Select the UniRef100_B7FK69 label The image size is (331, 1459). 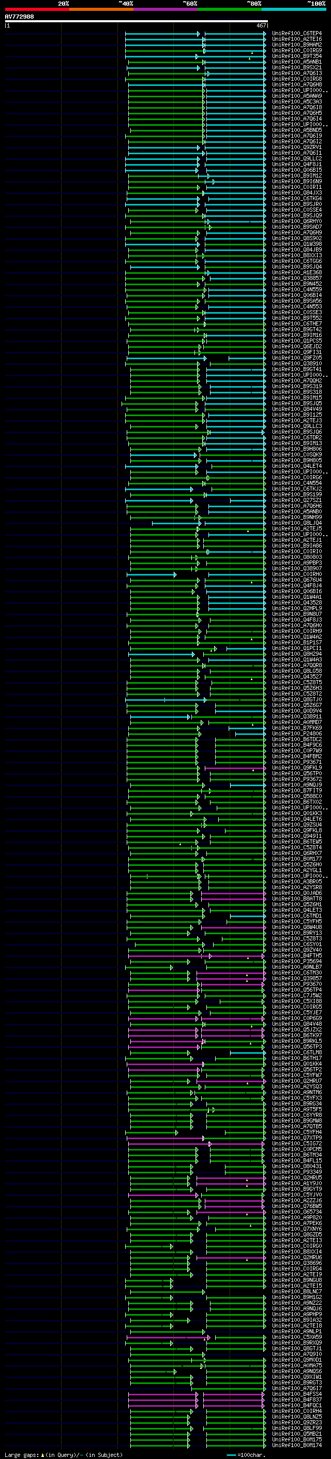[297, 728]
